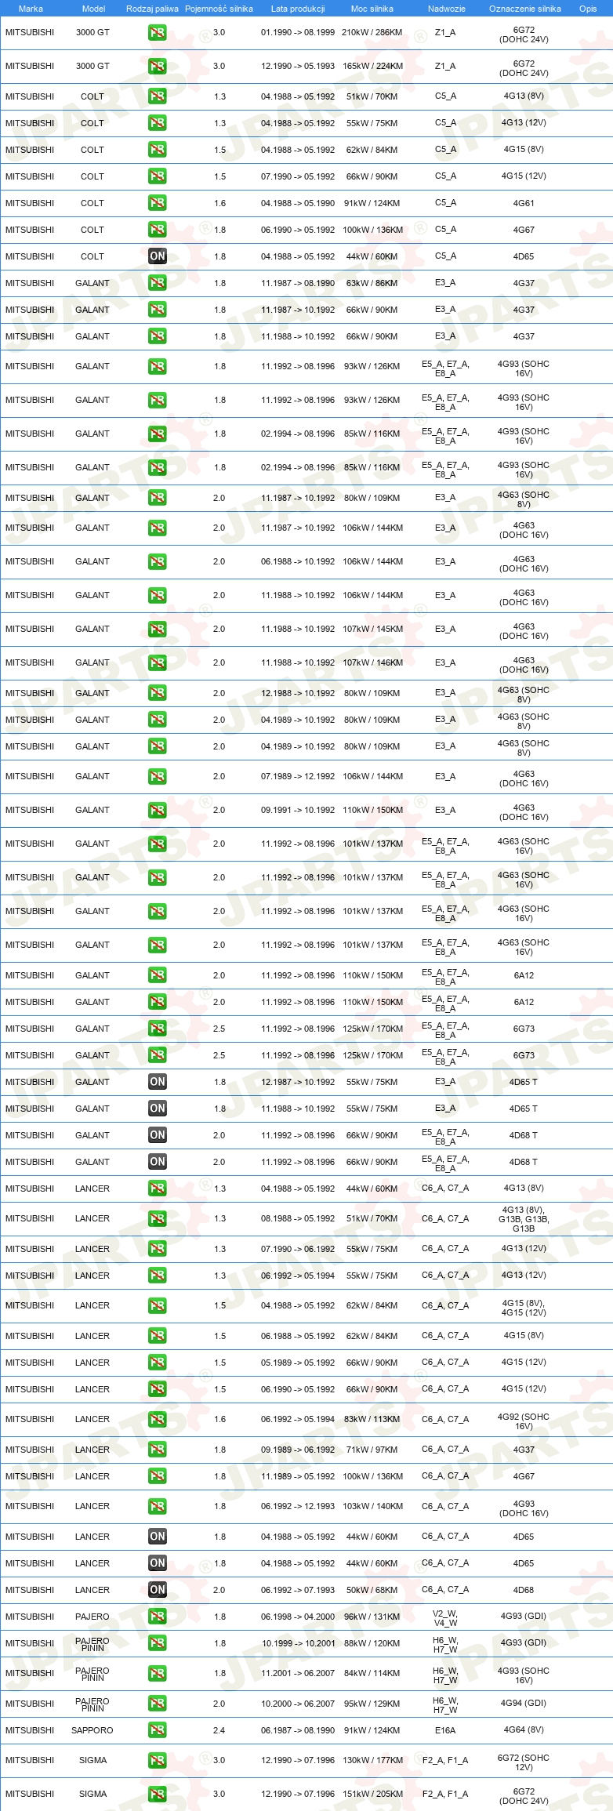This screenshot has width=613, height=1811.
Task: Click petrol icon in COLT 62kW / 84KM row
Action: click(x=157, y=150)
